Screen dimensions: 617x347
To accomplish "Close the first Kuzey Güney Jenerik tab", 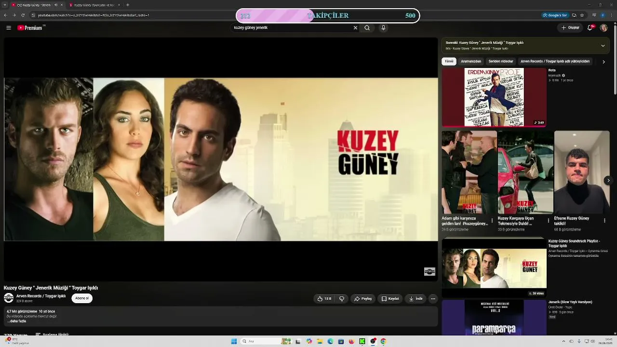I will (61, 5).
